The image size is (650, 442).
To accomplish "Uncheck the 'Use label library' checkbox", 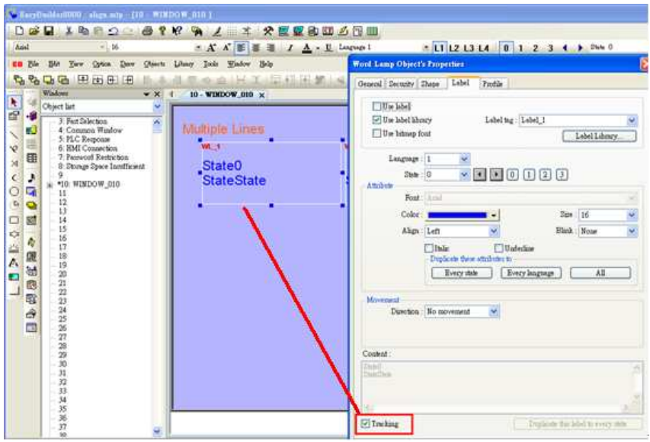I will 377,120.
